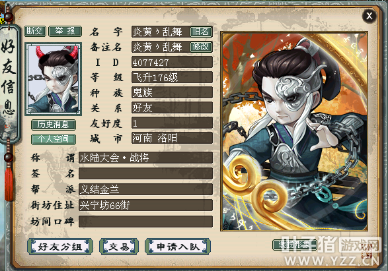Click the 装扮形象 costume appearance button

(294, 245)
